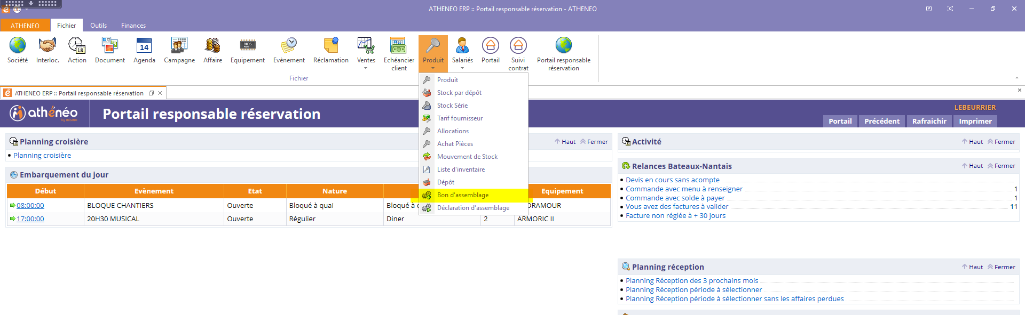Expand the Salariés dropdown arrow
This screenshot has height=315, width=1025.
462,68
